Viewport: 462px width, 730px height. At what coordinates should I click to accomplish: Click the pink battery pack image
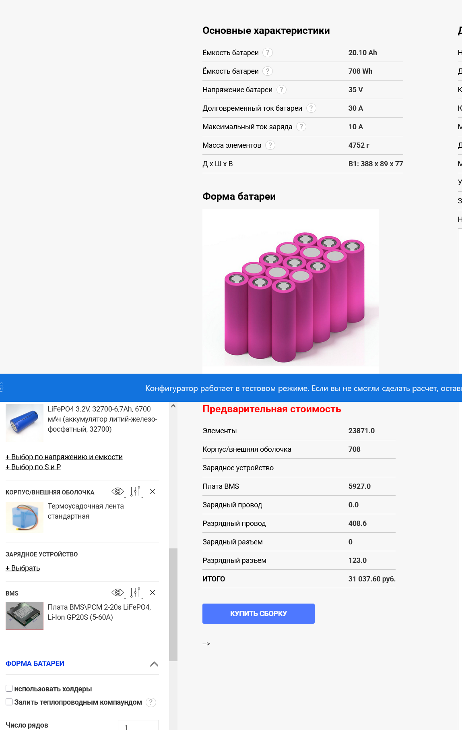click(x=290, y=291)
